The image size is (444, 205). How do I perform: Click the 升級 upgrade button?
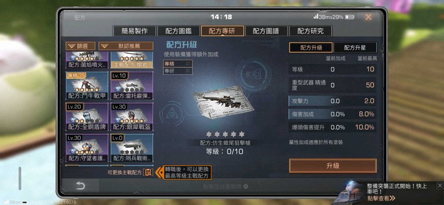[x=333, y=165]
